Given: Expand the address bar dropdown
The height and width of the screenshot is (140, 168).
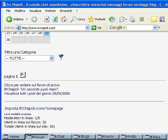Looking at the screenshot, I should [x=87, y=28].
